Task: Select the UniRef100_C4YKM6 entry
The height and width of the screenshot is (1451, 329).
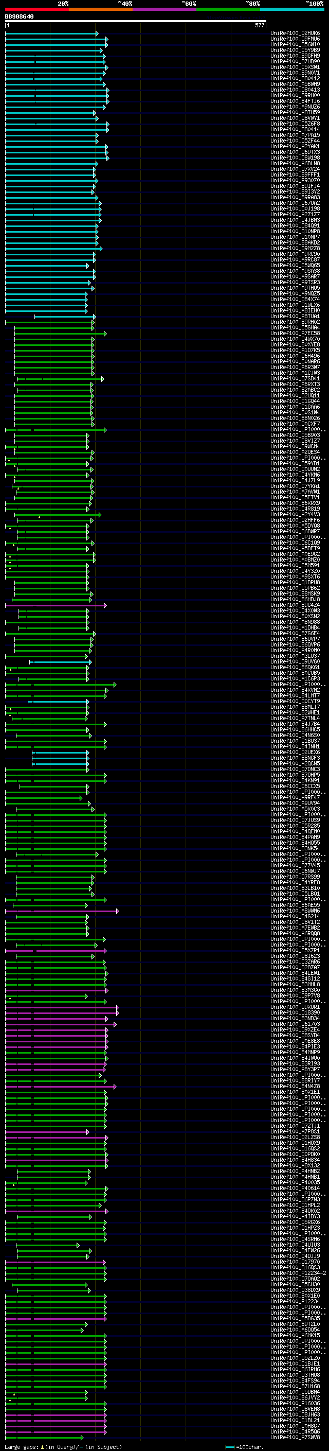Action: pyautogui.click(x=295, y=475)
